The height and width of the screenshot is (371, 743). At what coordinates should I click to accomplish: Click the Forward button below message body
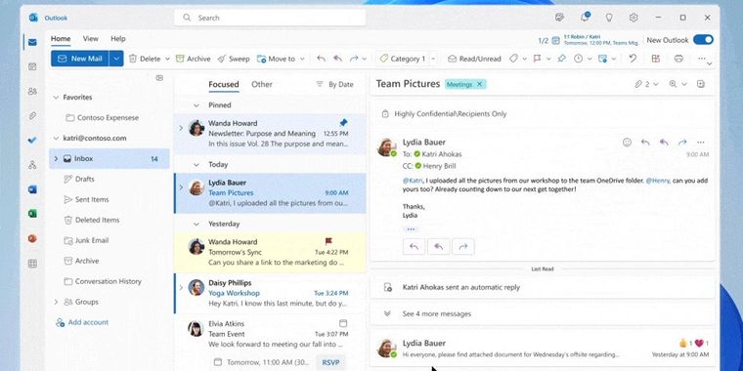point(463,247)
